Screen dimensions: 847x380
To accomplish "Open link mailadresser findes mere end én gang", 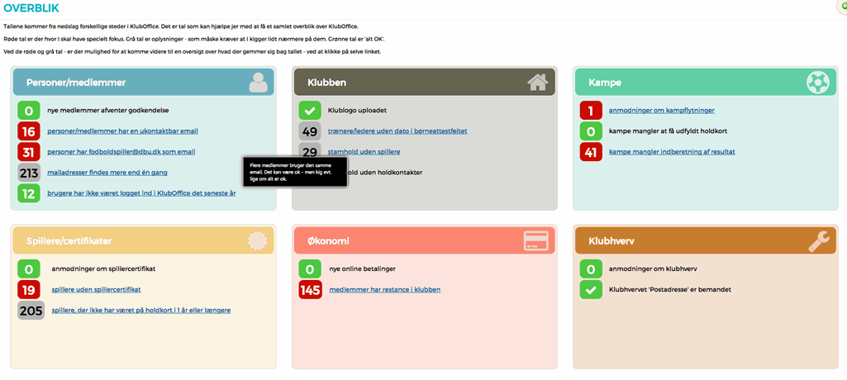I will [107, 173].
